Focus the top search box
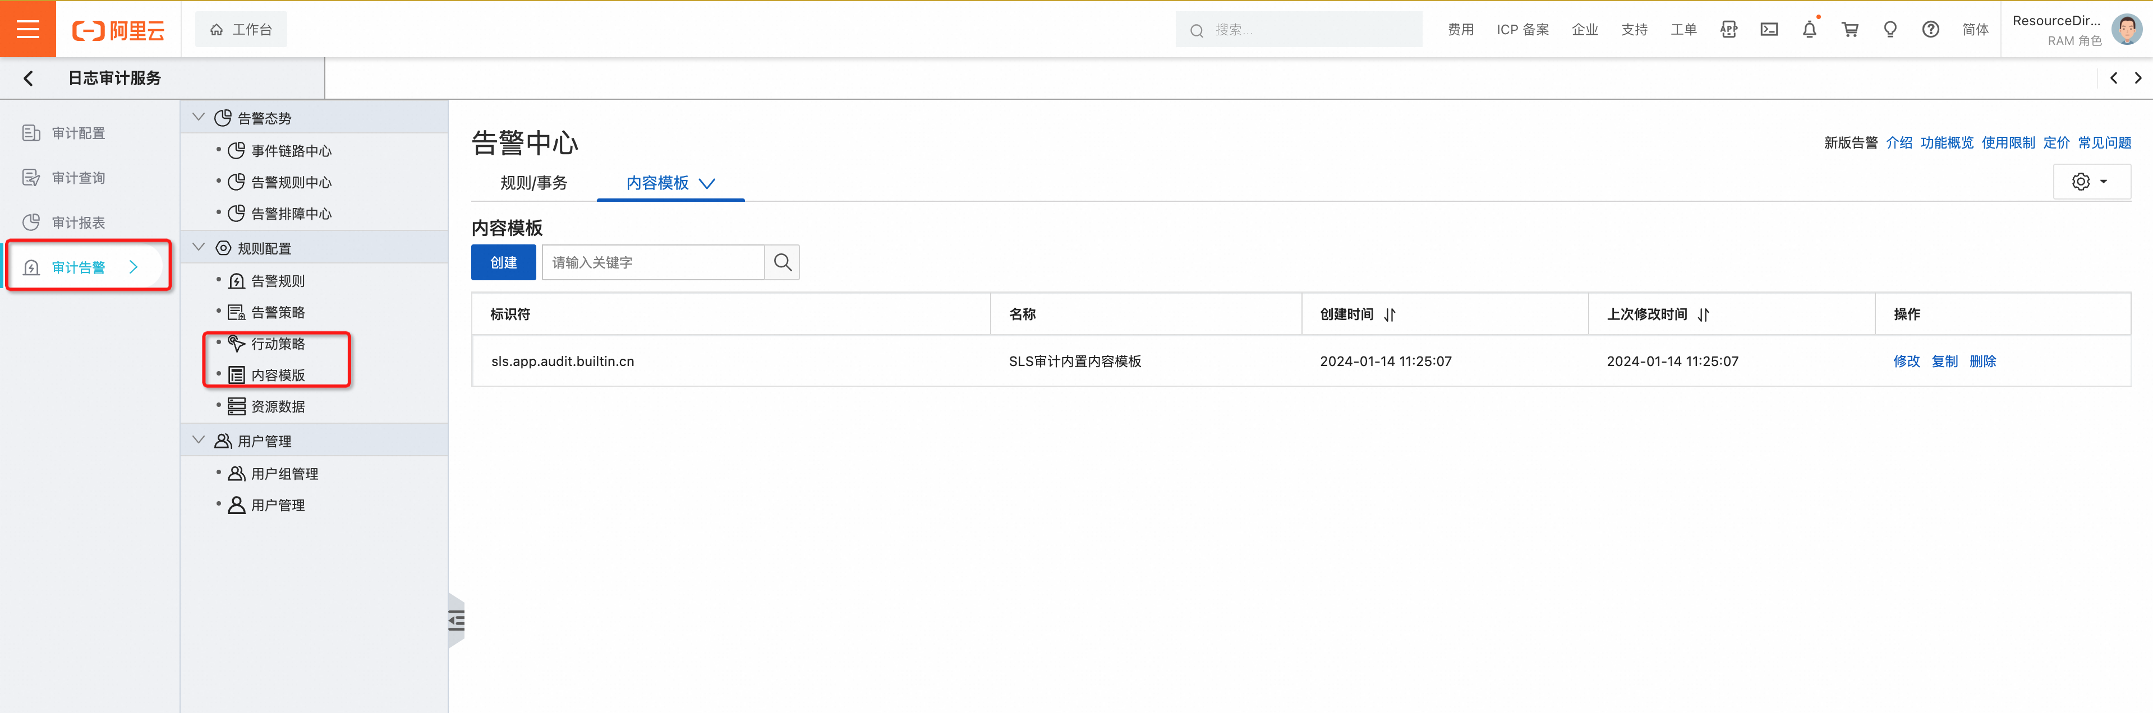This screenshot has height=713, width=2153. [1298, 30]
